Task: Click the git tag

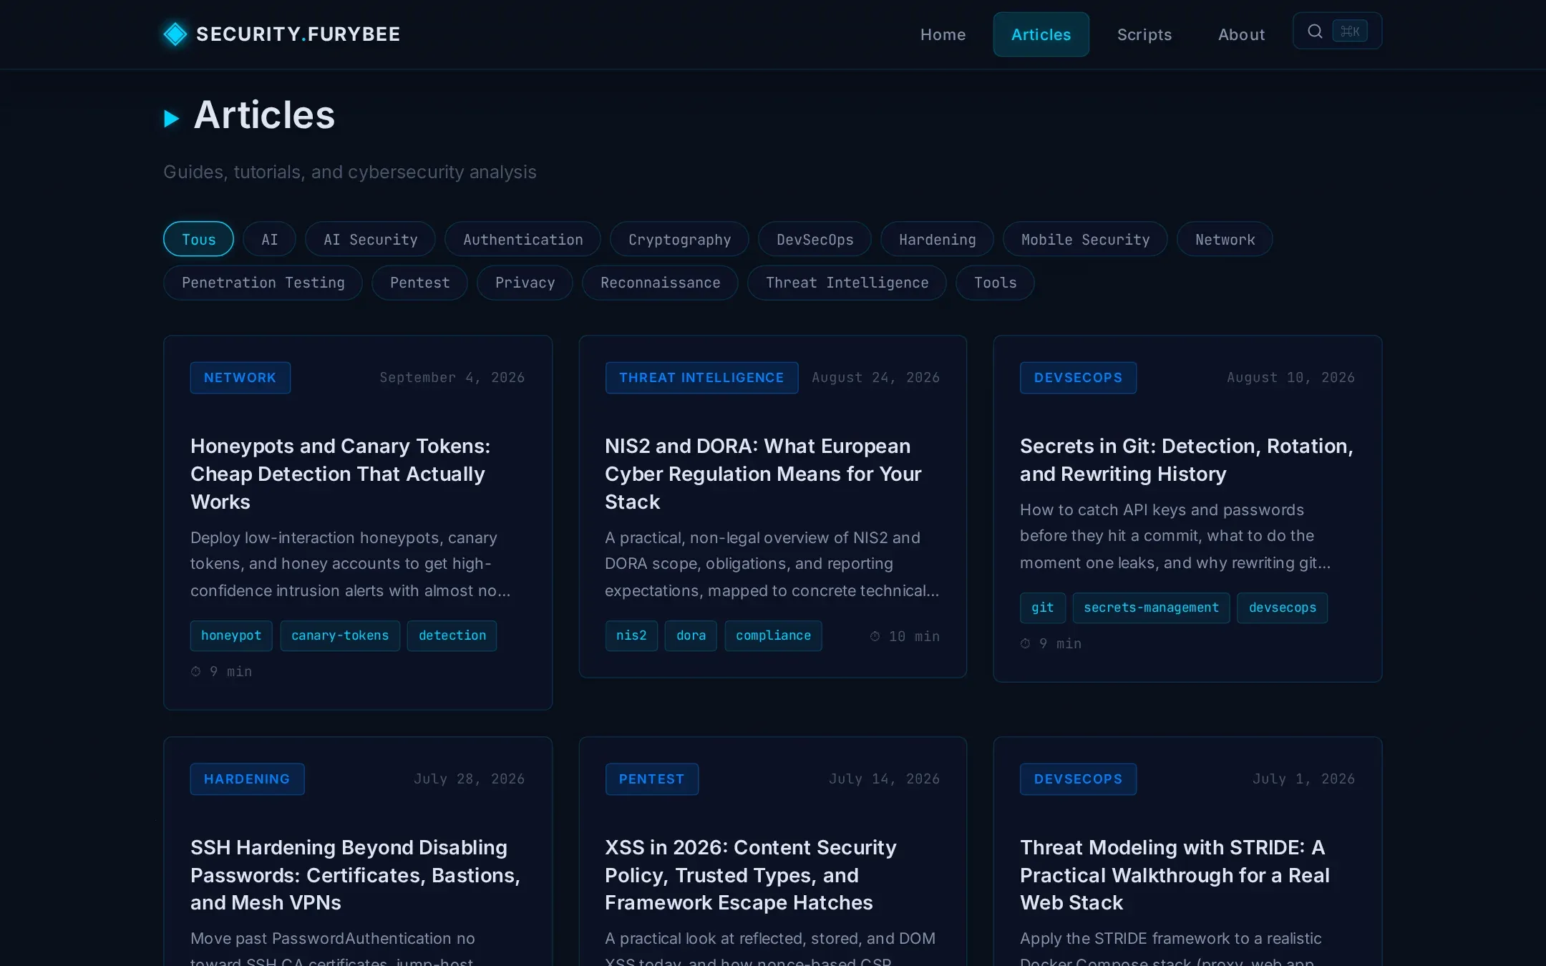Action: pos(1042,608)
